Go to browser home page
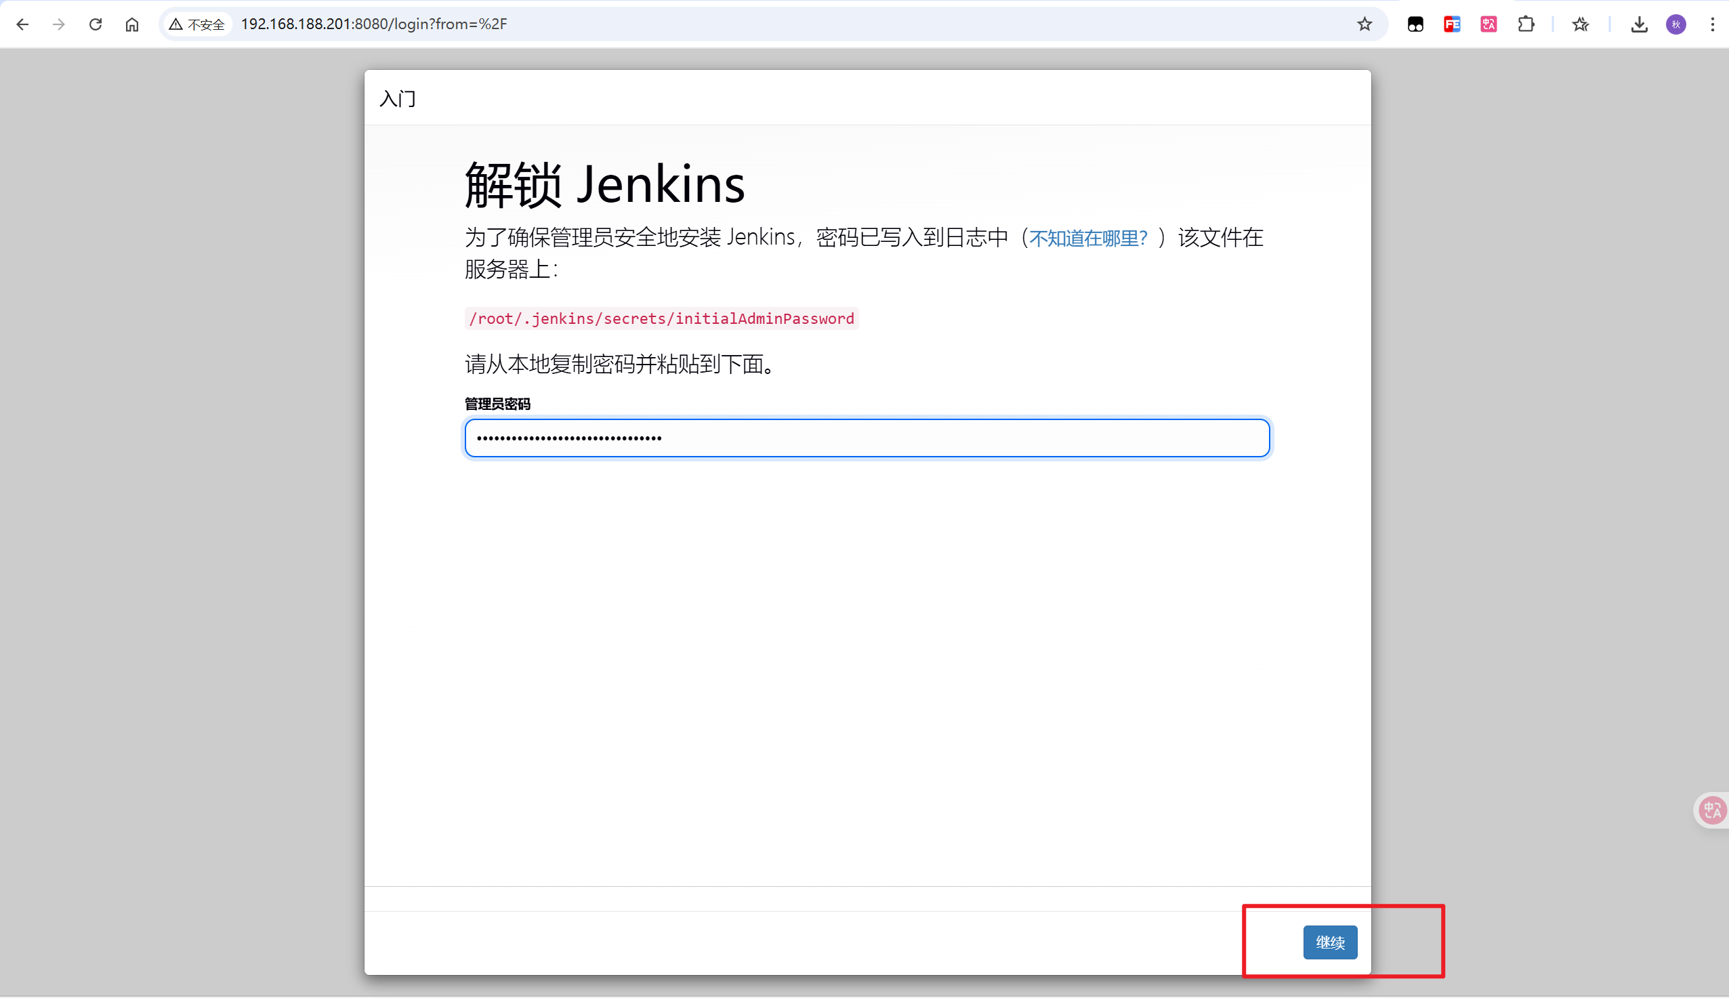This screenshot has height=998, width=1729. point(132,24)
